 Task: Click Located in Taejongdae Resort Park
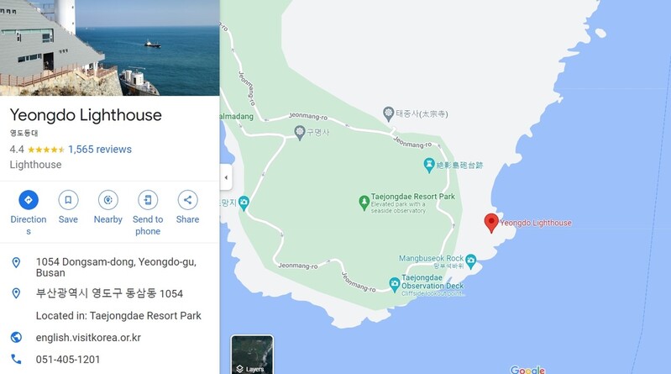point(118,316)
